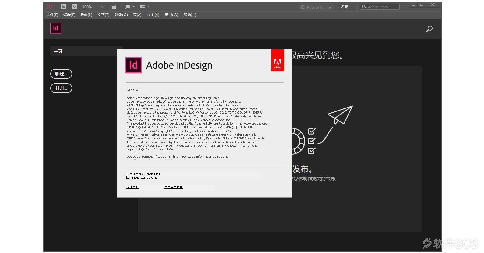
Task: Open Adobe Stock via the St icon
Action: (75, 7)
